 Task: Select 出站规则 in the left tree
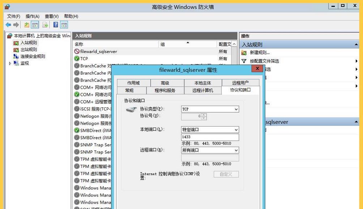(x=29, y=50)
